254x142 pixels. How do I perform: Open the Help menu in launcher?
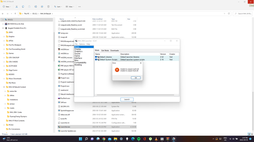click(x=88, y=44)
